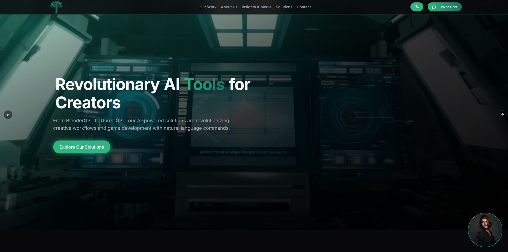Screen dimensions: 508x252
Task: Click the green phone call button
Action: tap(417, 7)
